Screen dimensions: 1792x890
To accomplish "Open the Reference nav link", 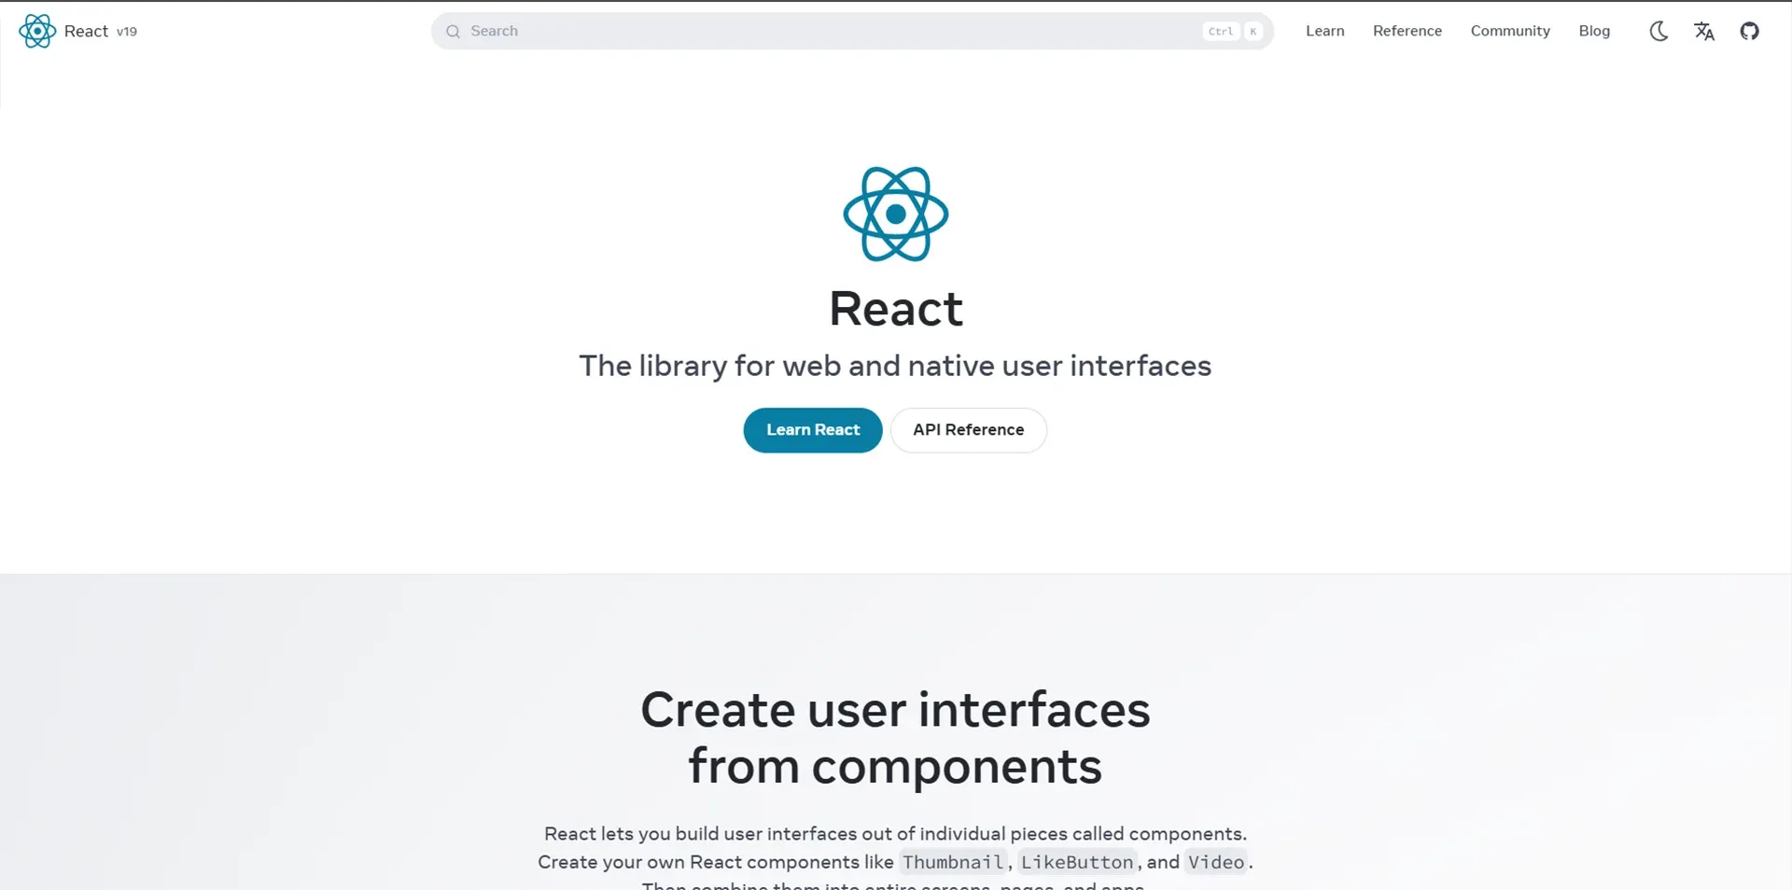I will tap(1407, 31).
